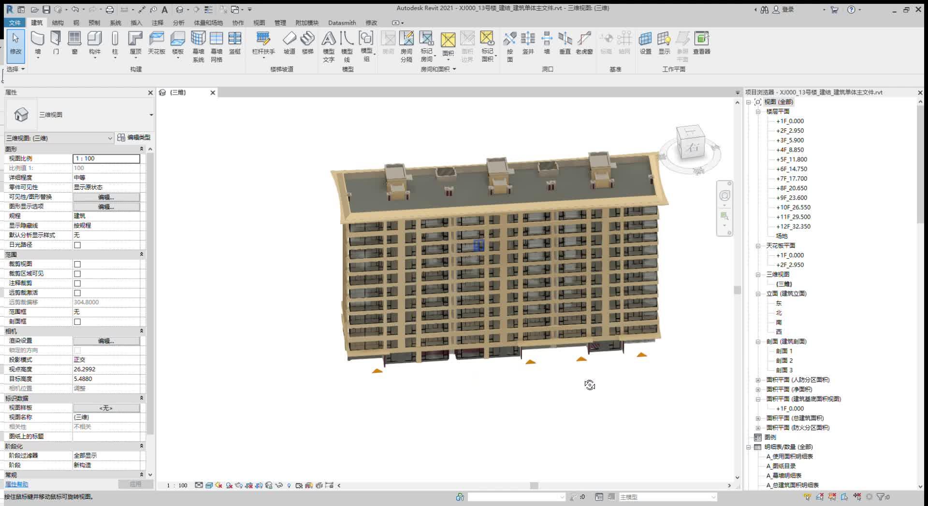Expand 面积平面 (净面积) tree node

pyautogui.click(x=758, y=390)
